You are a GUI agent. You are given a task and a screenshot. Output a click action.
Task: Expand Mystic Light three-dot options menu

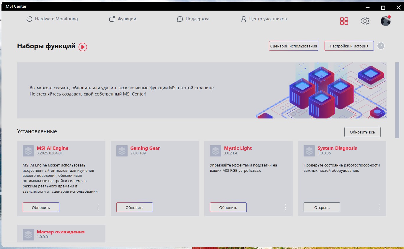(286, 207)
